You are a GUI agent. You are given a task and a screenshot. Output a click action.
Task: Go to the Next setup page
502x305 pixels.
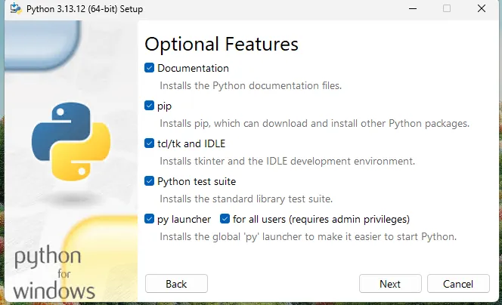(390, 284)
